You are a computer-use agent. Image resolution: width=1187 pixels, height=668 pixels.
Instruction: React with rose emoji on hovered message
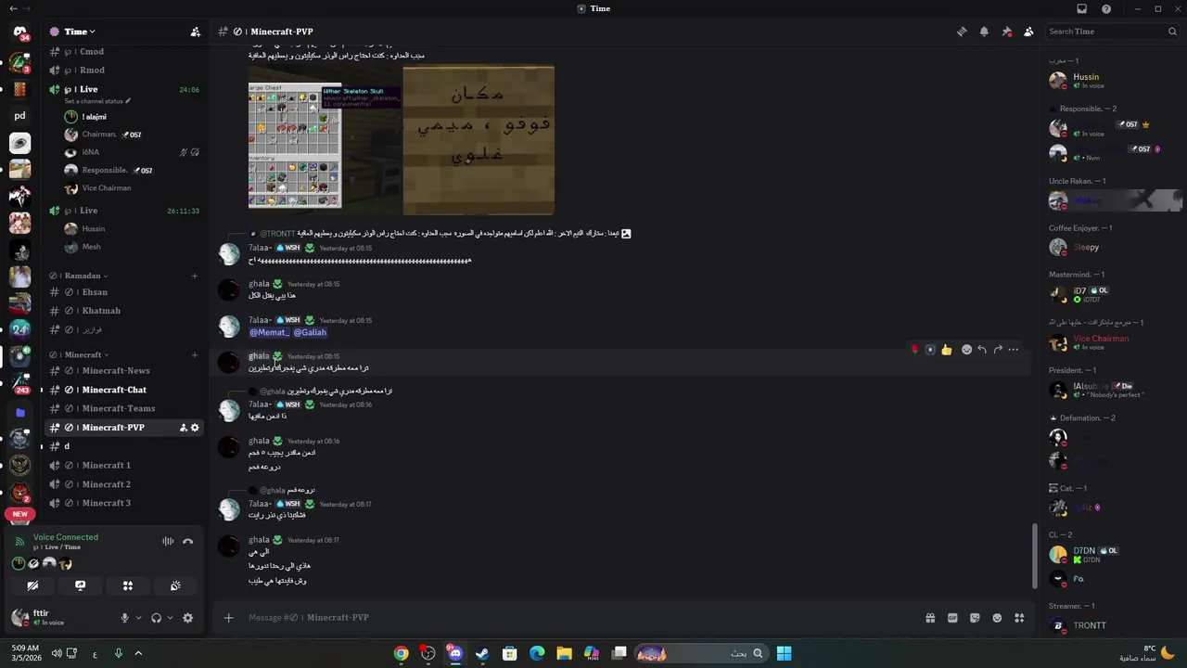[914, 350]
